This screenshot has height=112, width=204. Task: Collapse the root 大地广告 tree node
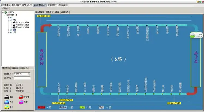pos(3,12)
